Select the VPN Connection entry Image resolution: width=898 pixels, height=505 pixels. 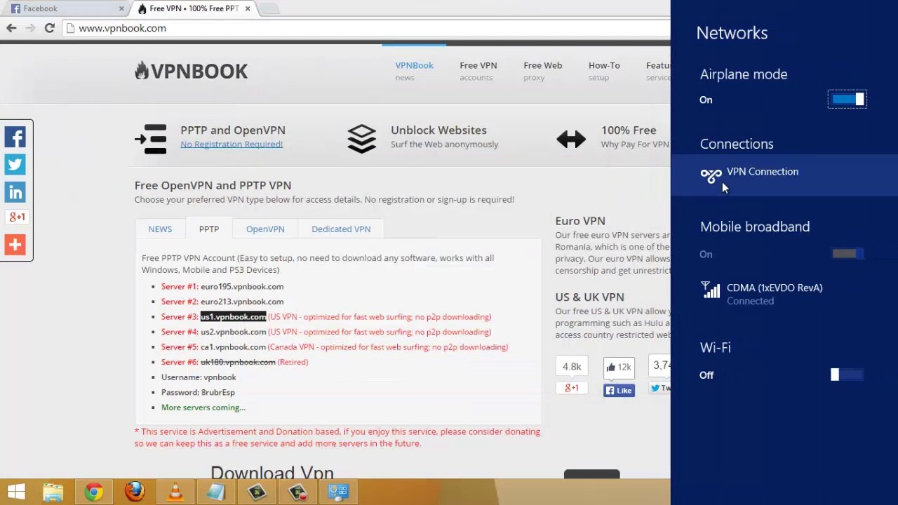[x=784, y=175]
